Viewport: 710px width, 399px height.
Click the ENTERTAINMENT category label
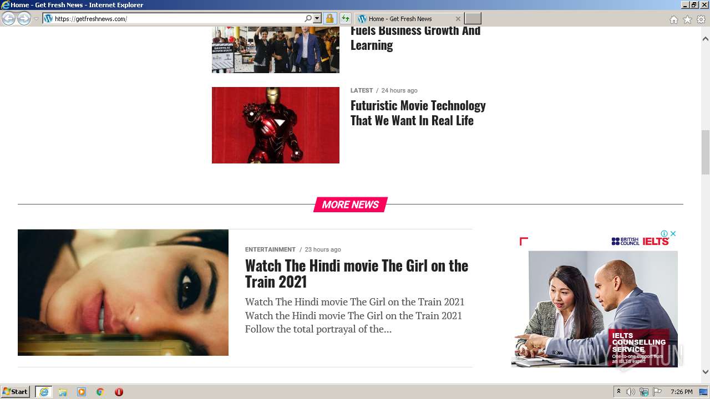pos(270,249)
